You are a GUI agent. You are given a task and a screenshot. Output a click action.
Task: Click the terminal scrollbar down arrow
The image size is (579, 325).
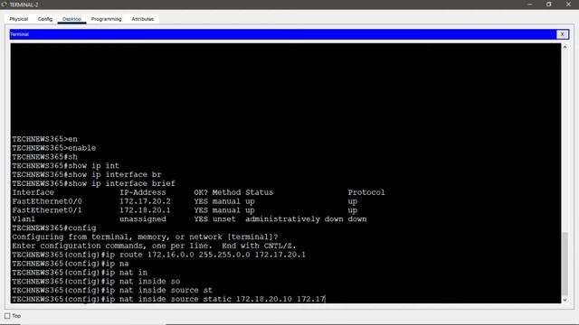[x=565, y=300]
